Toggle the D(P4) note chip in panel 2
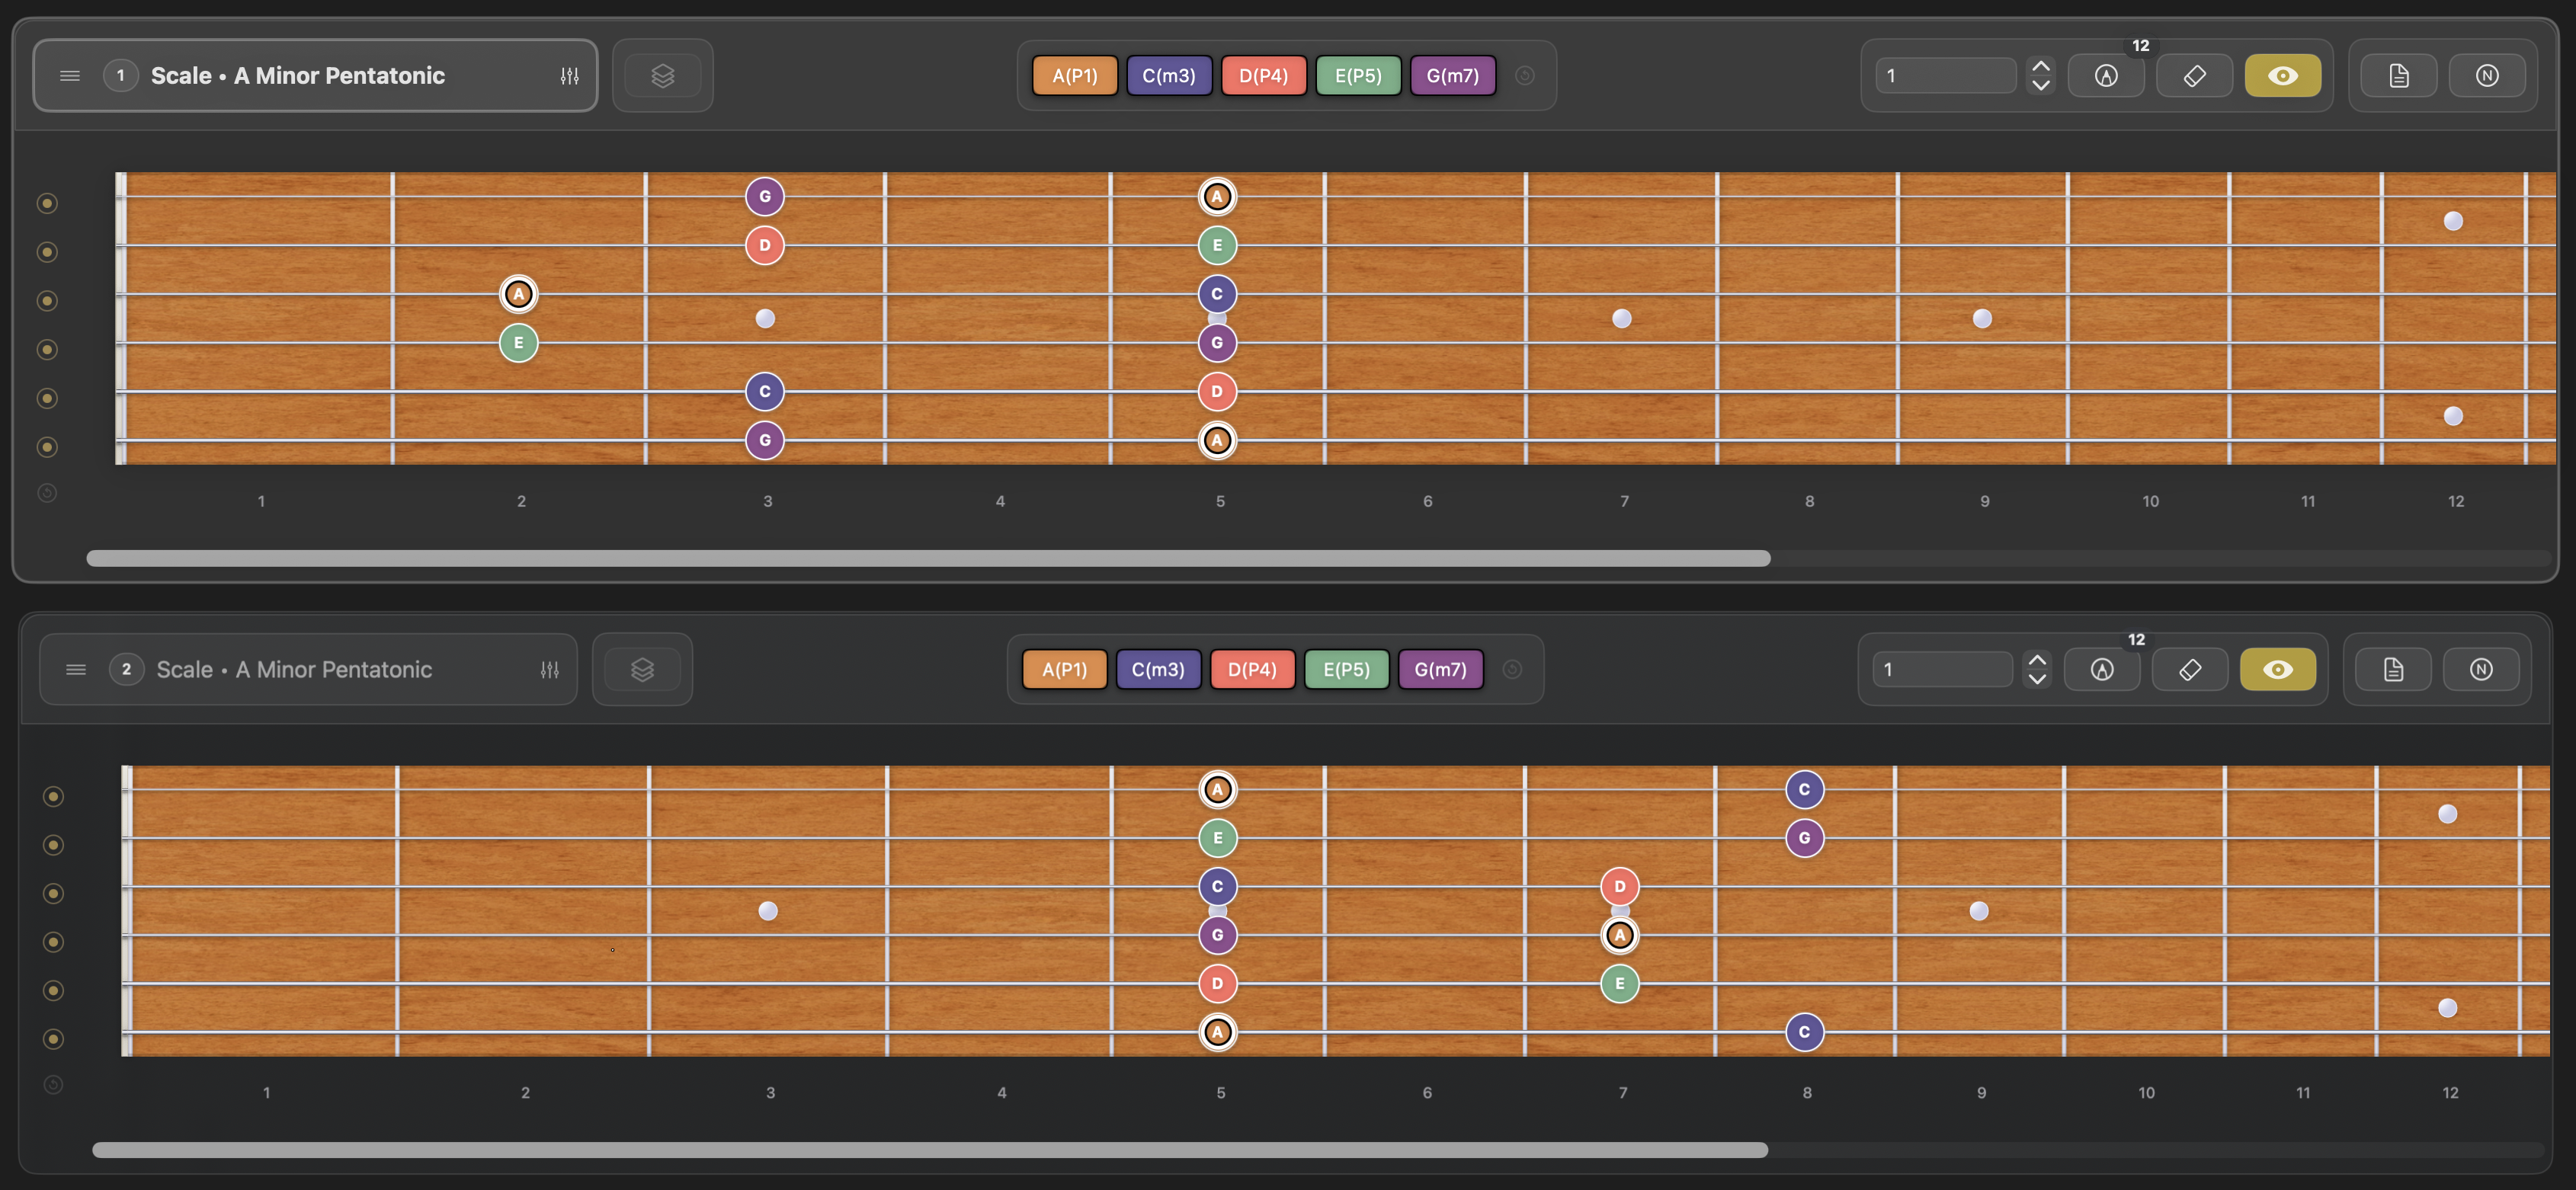The image size is (2576, 1190). click(1252, 670)
